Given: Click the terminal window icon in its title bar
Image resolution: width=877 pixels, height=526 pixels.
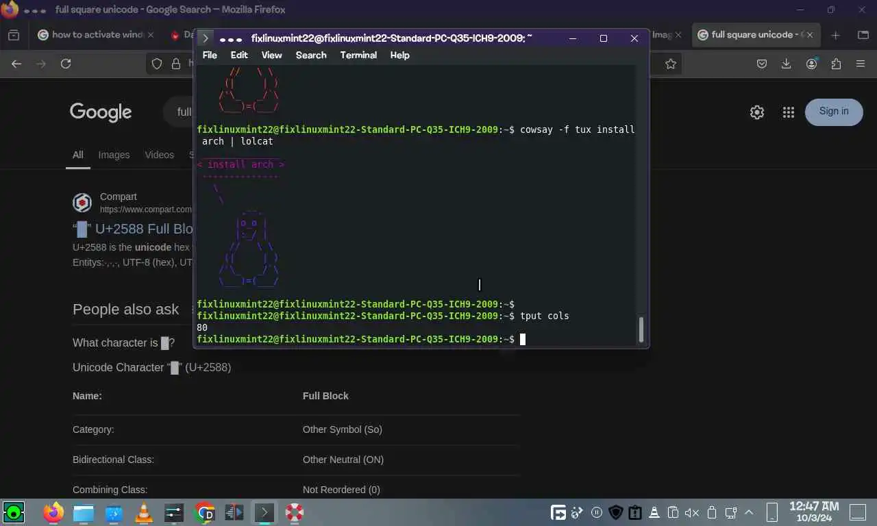Looking at the screenshot, I should click(x=206, y=38).
